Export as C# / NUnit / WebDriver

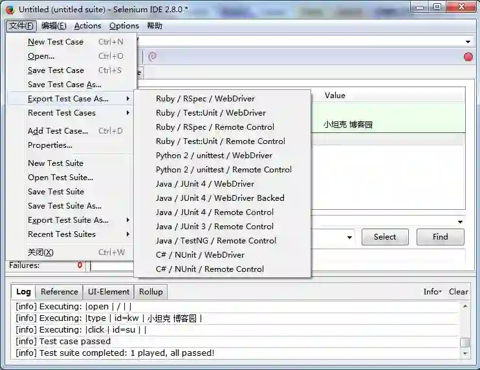[x=223, y=255]
